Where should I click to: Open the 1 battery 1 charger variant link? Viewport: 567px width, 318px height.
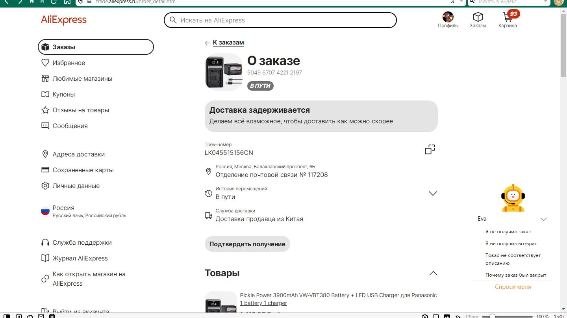click(263, 303)
